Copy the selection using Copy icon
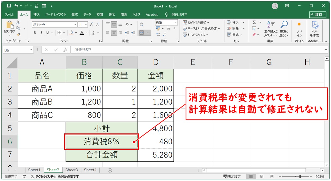 [x=19, y=28]
